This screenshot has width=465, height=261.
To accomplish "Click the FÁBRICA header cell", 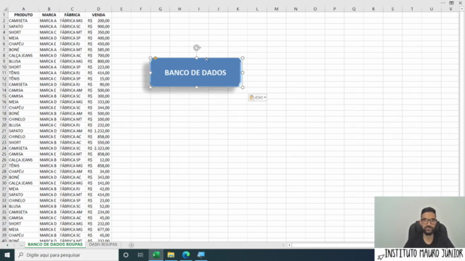I will click(x=73, y=14).
